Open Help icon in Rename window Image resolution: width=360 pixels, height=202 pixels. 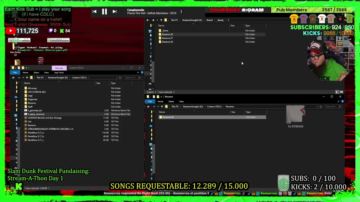(342, 102)
